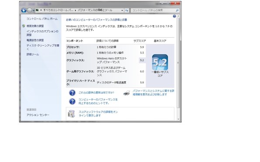The width and height of the screenshot is (260, 162).
Task: Click the プライマリ ハード ディスク: row label
Action: tap(81, 83)
